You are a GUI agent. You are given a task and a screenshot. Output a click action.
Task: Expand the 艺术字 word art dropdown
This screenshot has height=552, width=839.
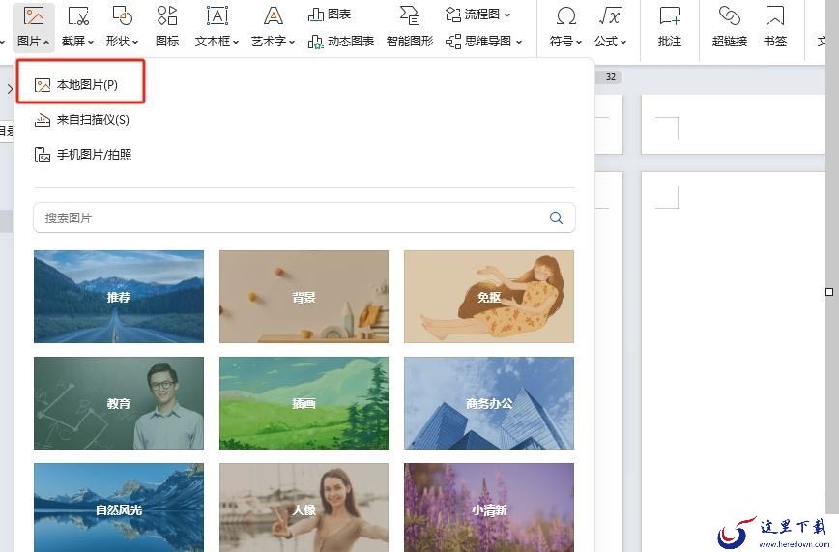(x=273, y=42)
